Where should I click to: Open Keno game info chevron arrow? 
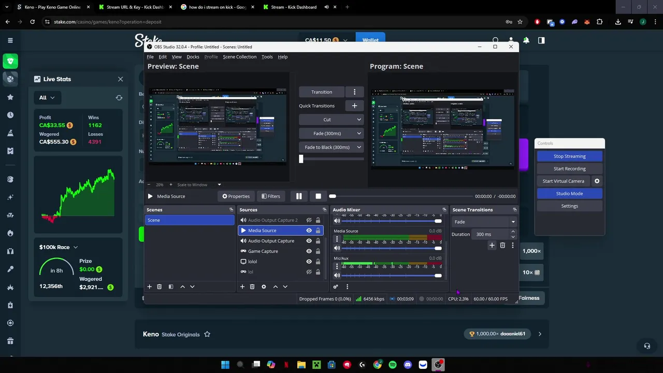coord(540,334)
